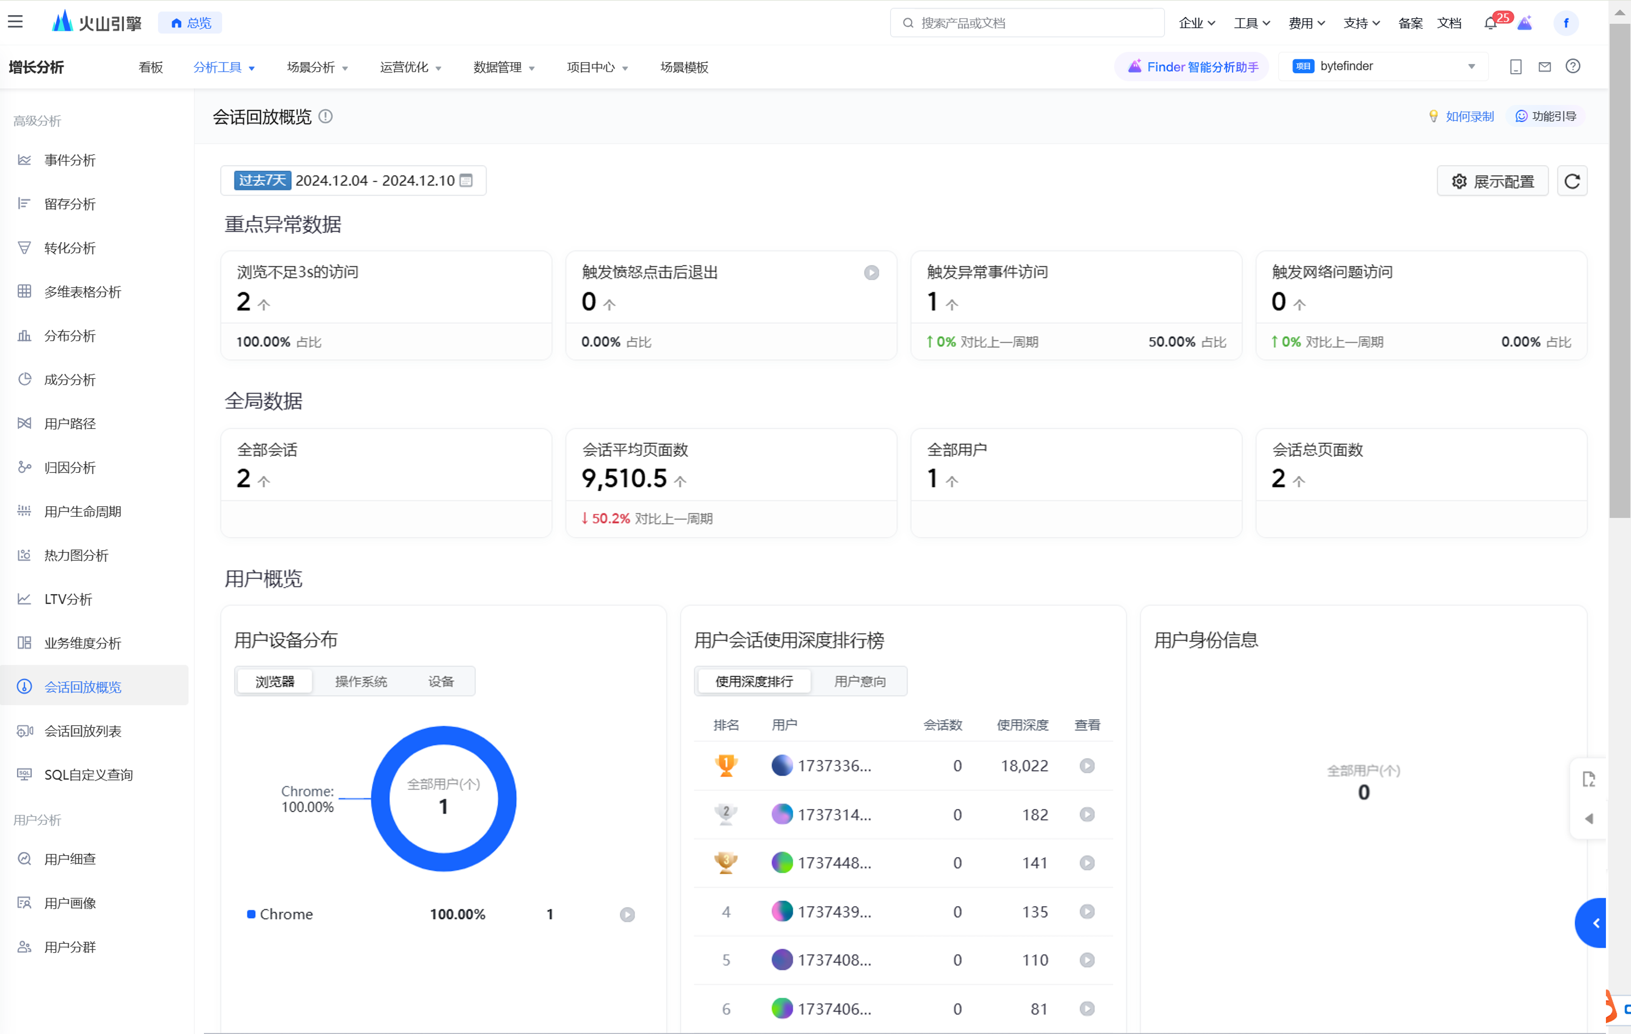Expand the 工具 top menu

(1252, 23)
